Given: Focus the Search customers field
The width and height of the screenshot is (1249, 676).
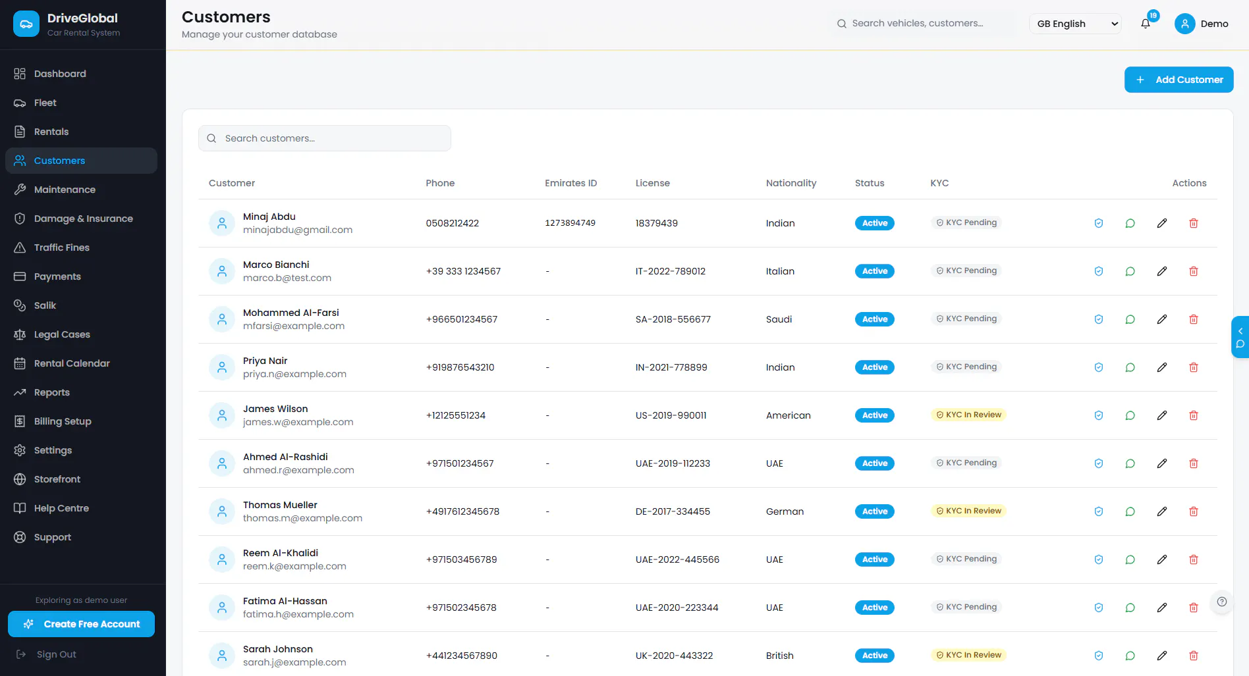Looking at the screenshot, I should [325, 138].
